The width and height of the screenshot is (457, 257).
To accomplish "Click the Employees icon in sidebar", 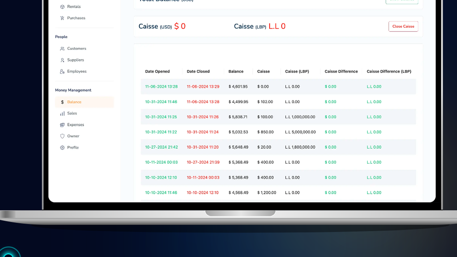I will point(62,71).
